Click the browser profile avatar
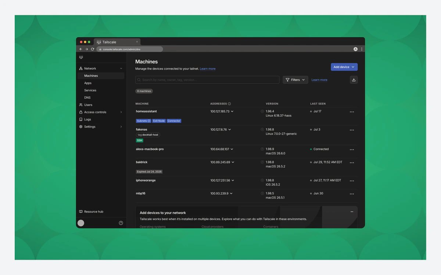The image size is (441, 275). click(x=355, y=49)
